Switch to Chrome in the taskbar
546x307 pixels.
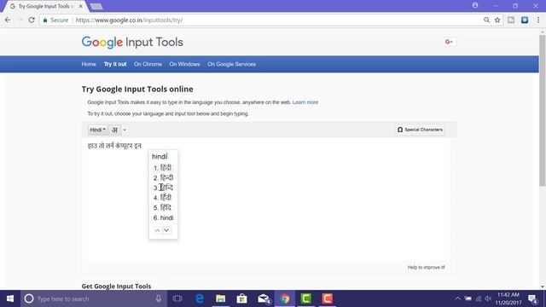(x=284, y=298)
